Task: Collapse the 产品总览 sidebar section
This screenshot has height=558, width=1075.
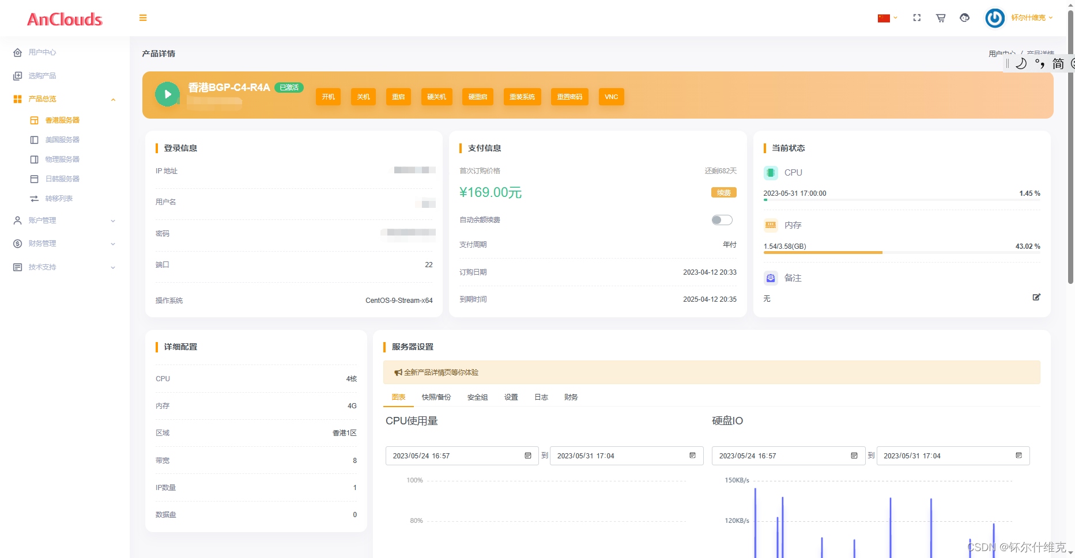Action: click(65, 99)
